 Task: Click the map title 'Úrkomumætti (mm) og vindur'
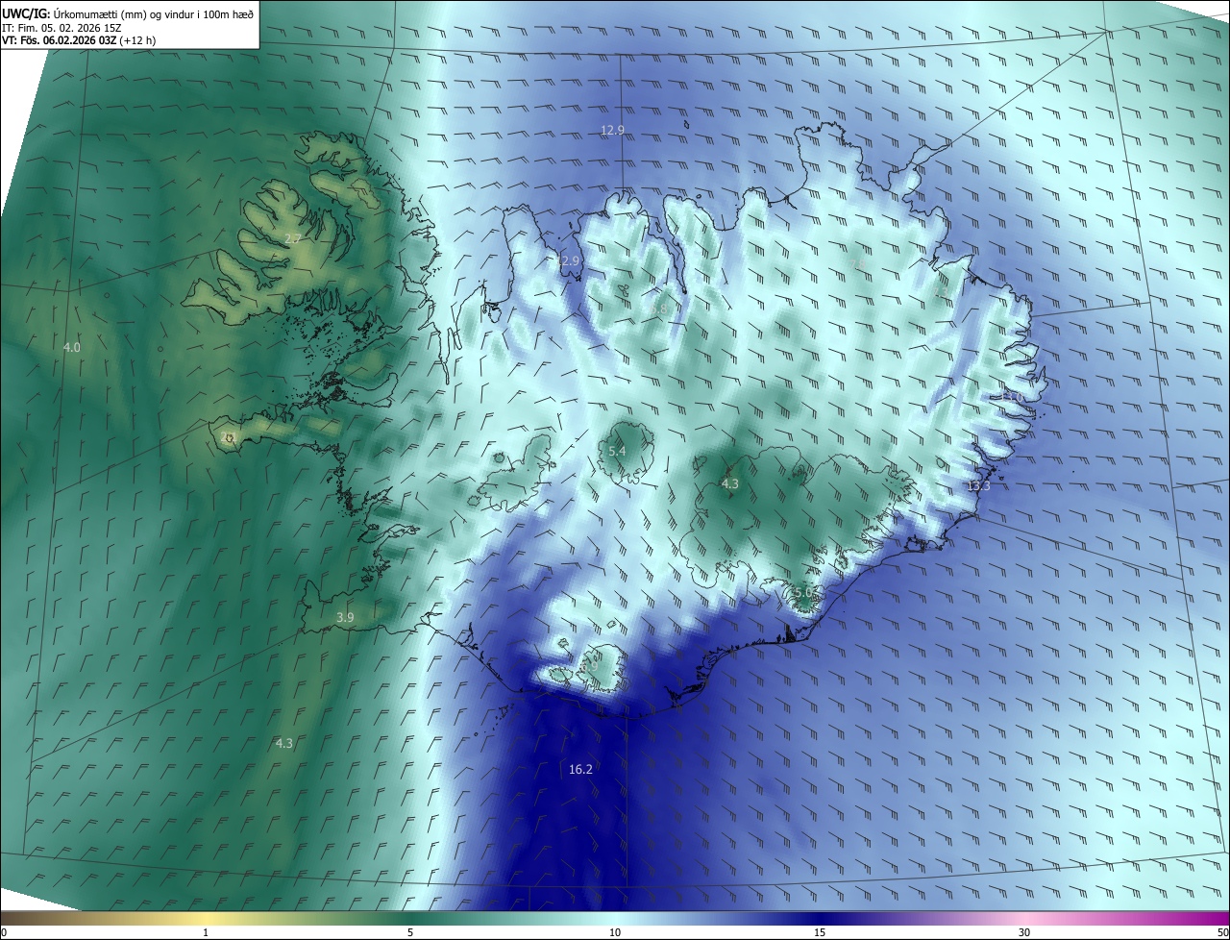tap(126, 13)
